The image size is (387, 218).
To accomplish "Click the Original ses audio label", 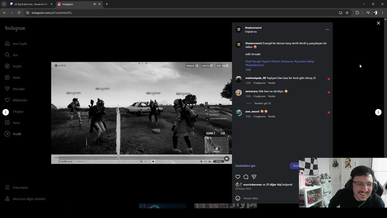I will click(251, 32).
